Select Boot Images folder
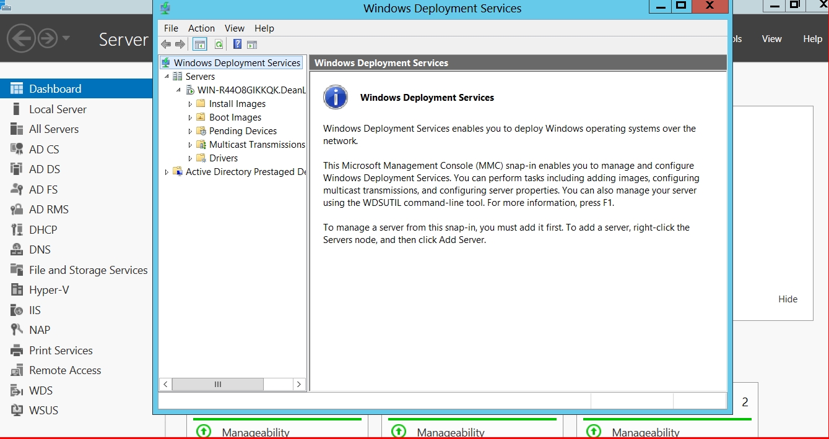The image size is (829, 439). [235, 117]
